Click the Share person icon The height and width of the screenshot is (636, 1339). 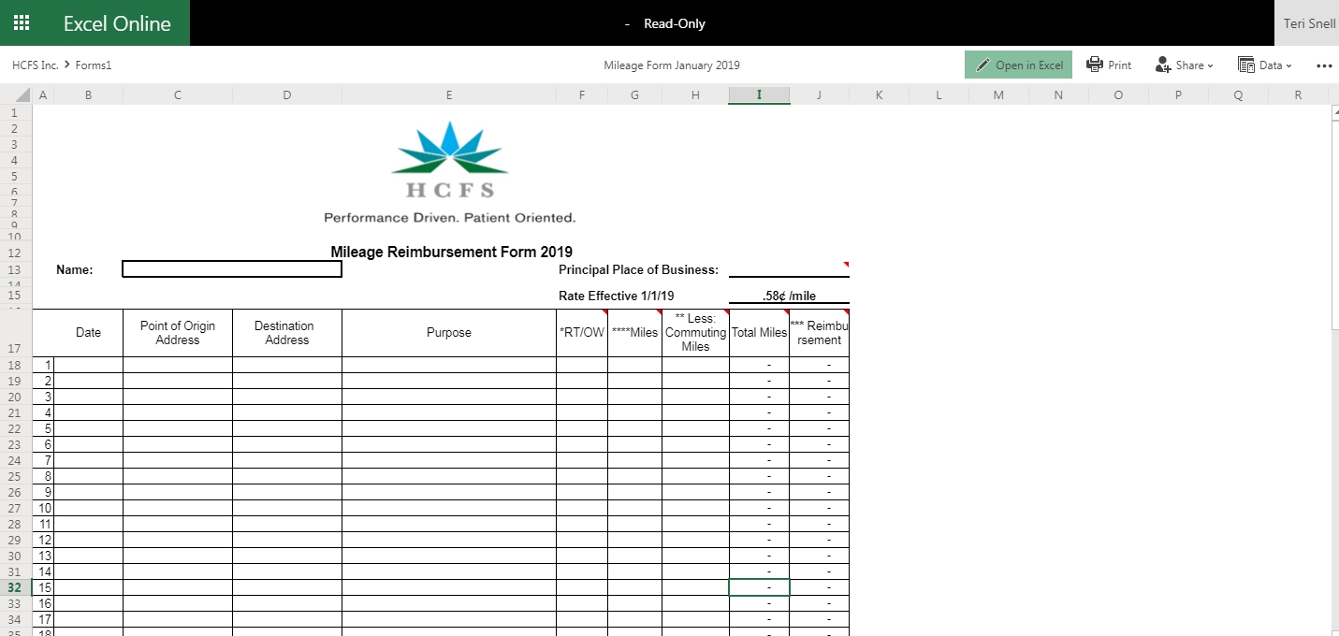point(1163,65)
